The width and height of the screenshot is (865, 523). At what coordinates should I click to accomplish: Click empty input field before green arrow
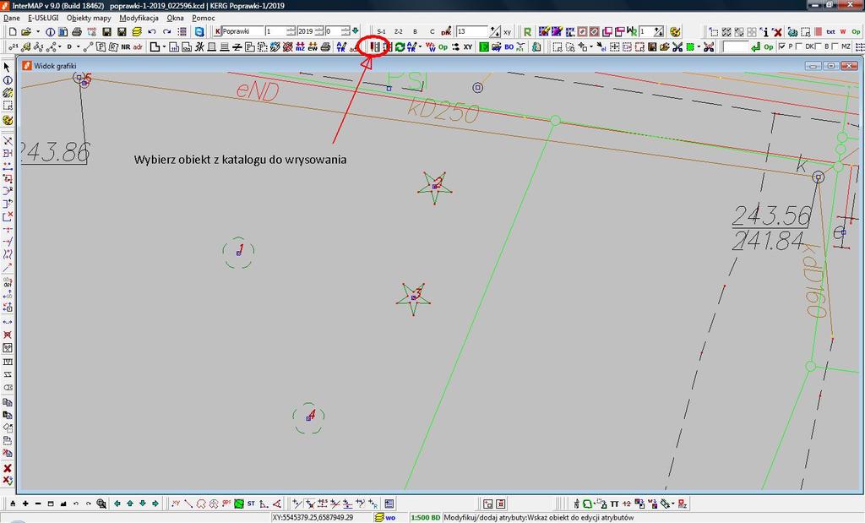click(x=736, y=47)
